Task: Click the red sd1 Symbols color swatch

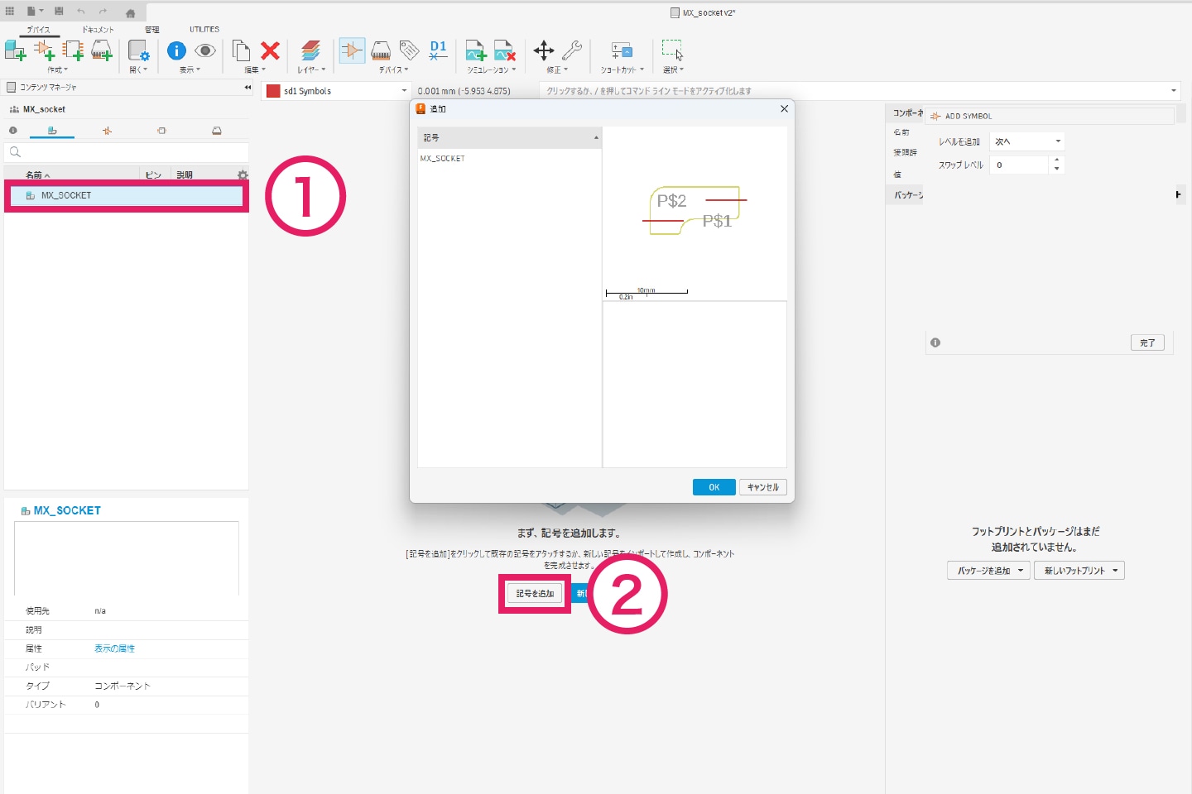Action: [x=273, y=91]
